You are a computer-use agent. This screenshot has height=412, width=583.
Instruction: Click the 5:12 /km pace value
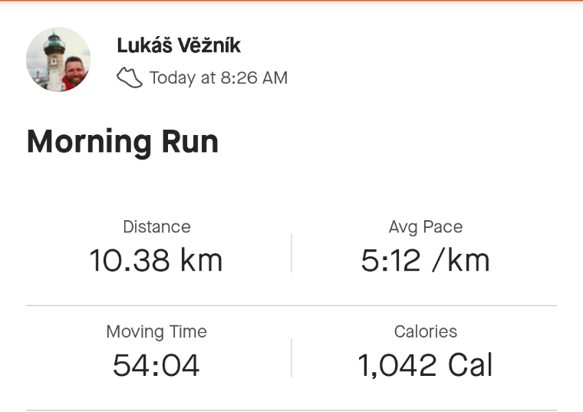425,260
